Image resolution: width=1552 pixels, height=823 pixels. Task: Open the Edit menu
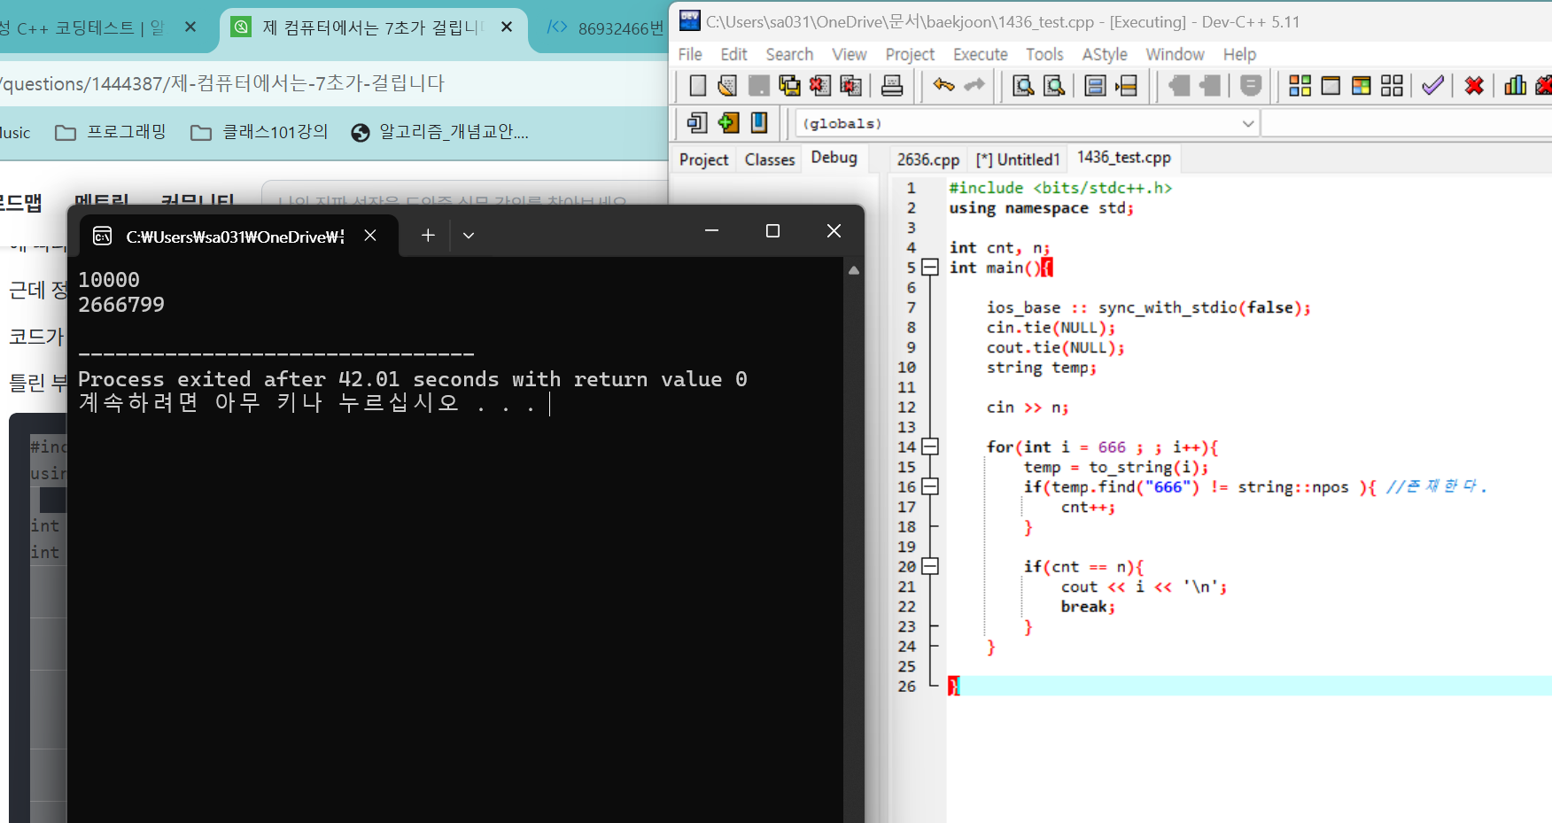pos(733,54)
